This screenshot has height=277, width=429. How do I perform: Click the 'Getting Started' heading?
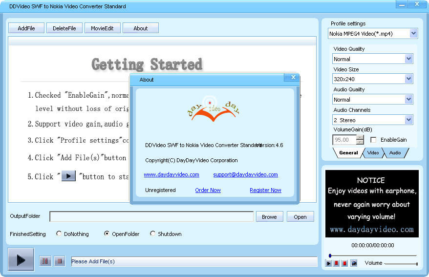pyautogui.click(x=147, y=64)
